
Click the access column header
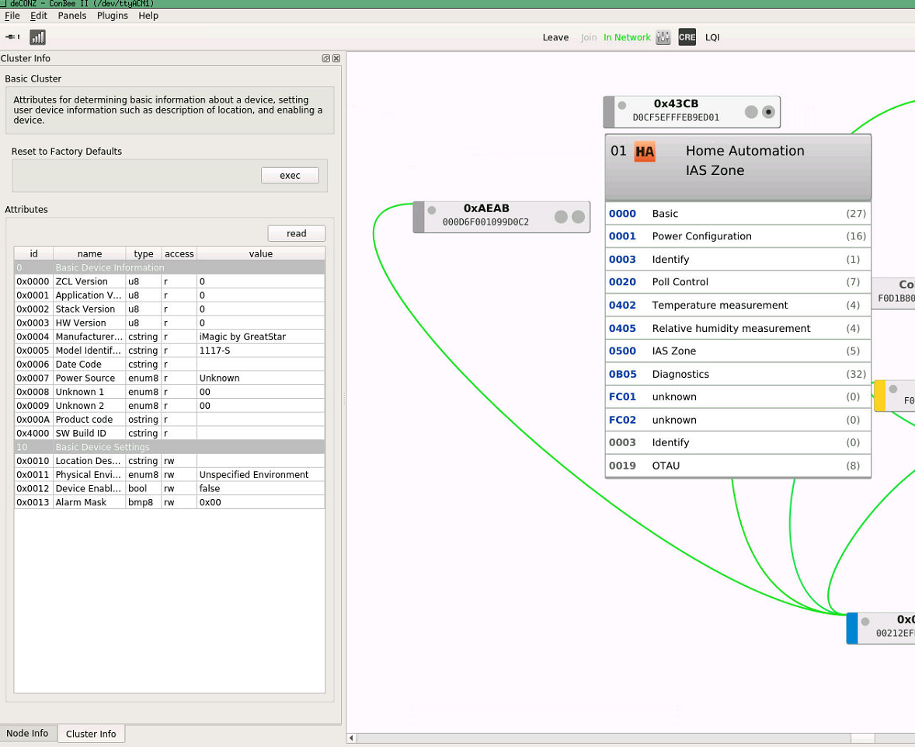point(179,253)
